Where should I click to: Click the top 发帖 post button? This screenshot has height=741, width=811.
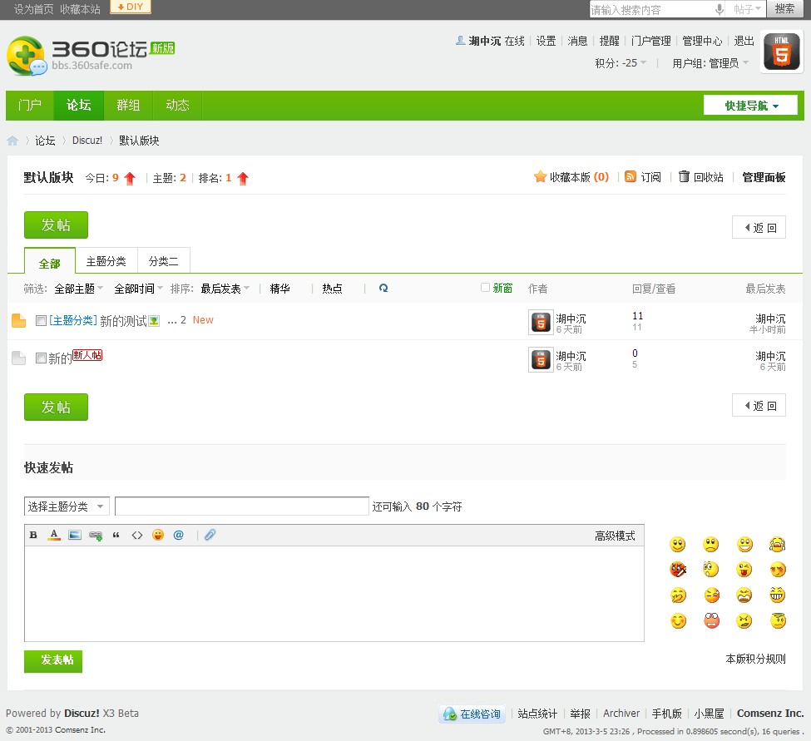[x=56, y=225]
